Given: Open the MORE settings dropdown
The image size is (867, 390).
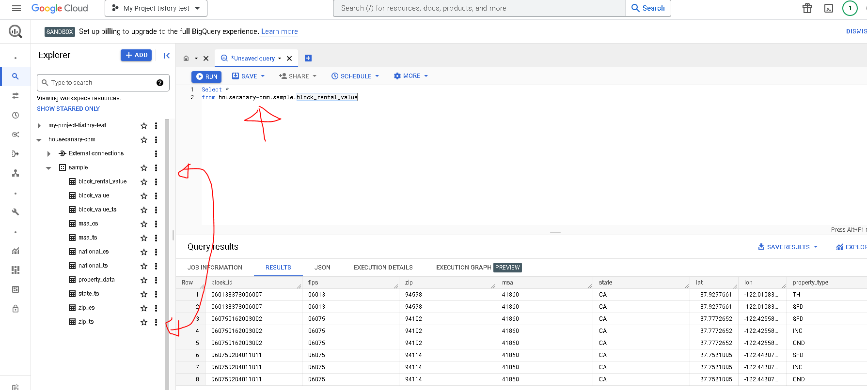Looking at the screenshot, I should point(411,76).
